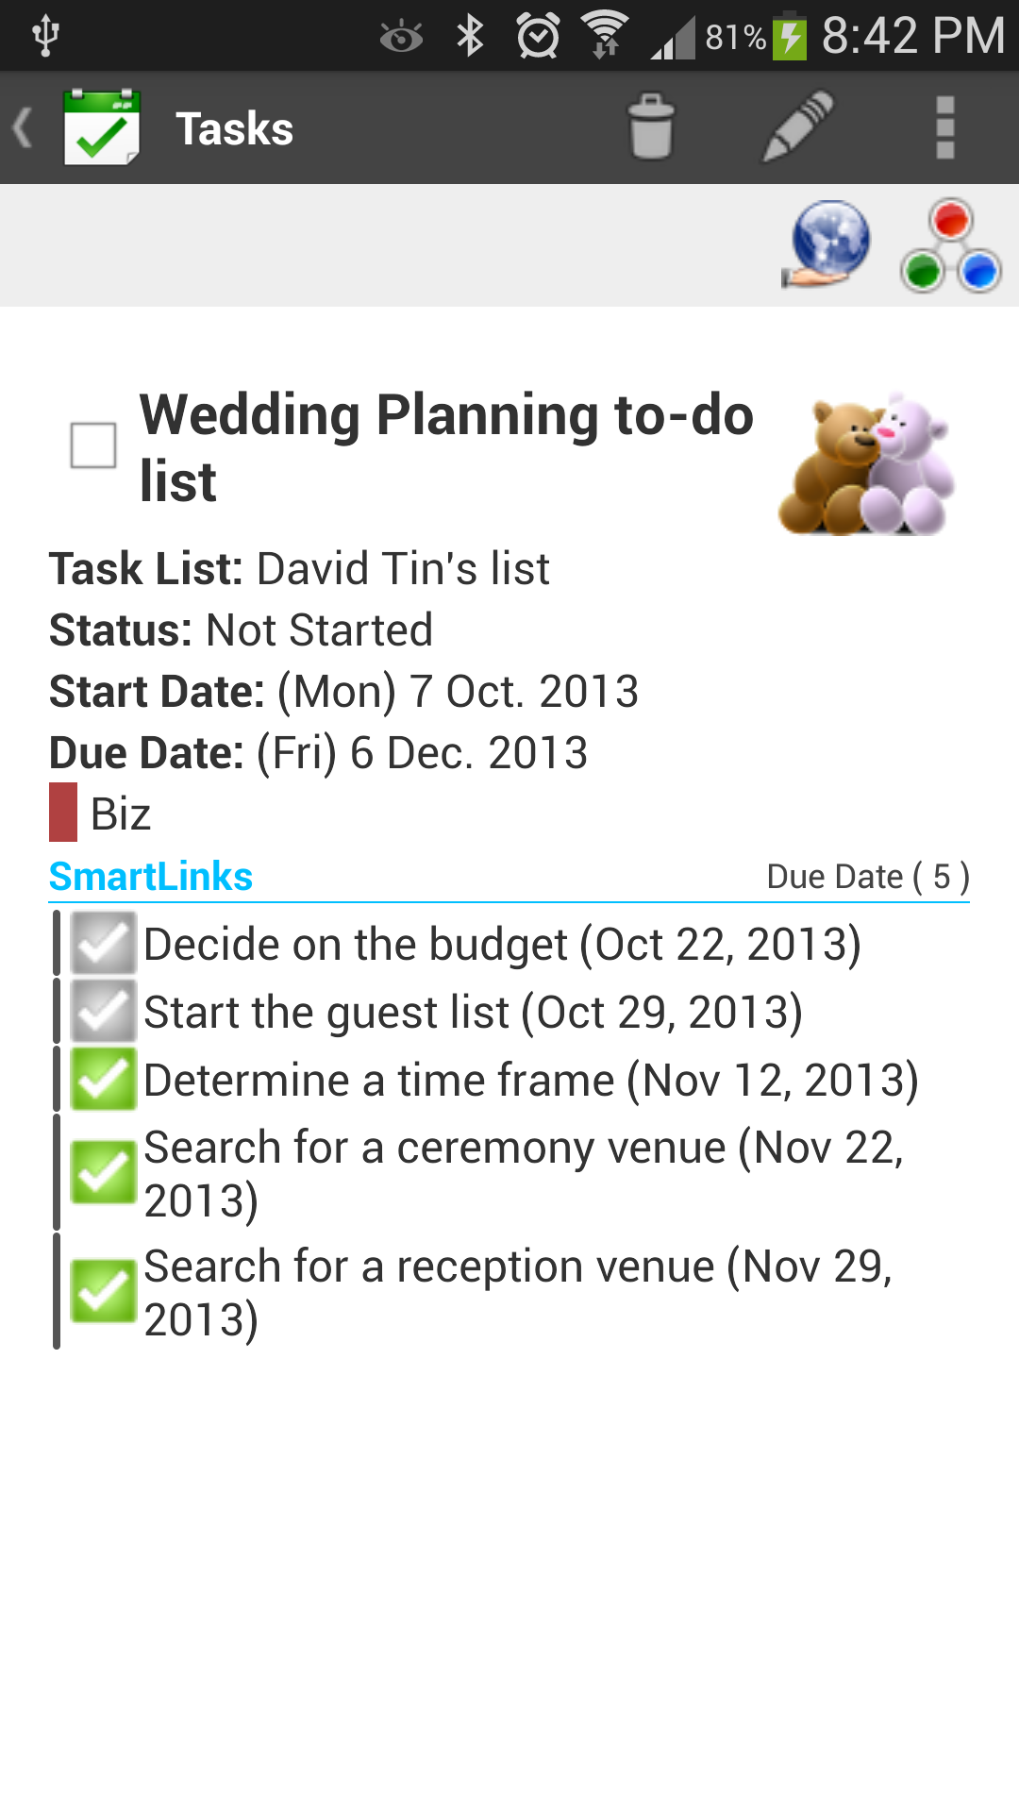Toggle the Search for a ceremony venue checkbox
Viewport: 1019px width, 1812px height.
pyautogui.click(x=104, y=1173)
